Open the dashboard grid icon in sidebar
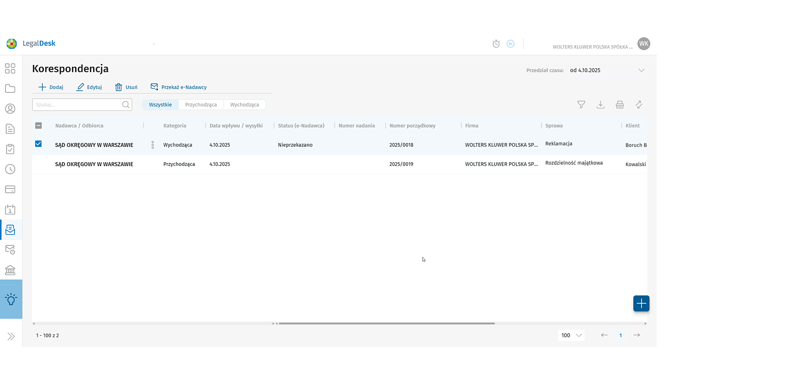The image size is (806, 371). [10, 68]
